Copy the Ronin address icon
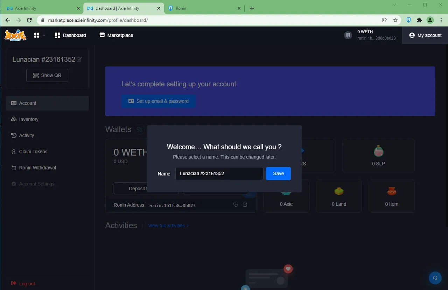Viewport: 448px width, 290px height. (x=235, y=205)
